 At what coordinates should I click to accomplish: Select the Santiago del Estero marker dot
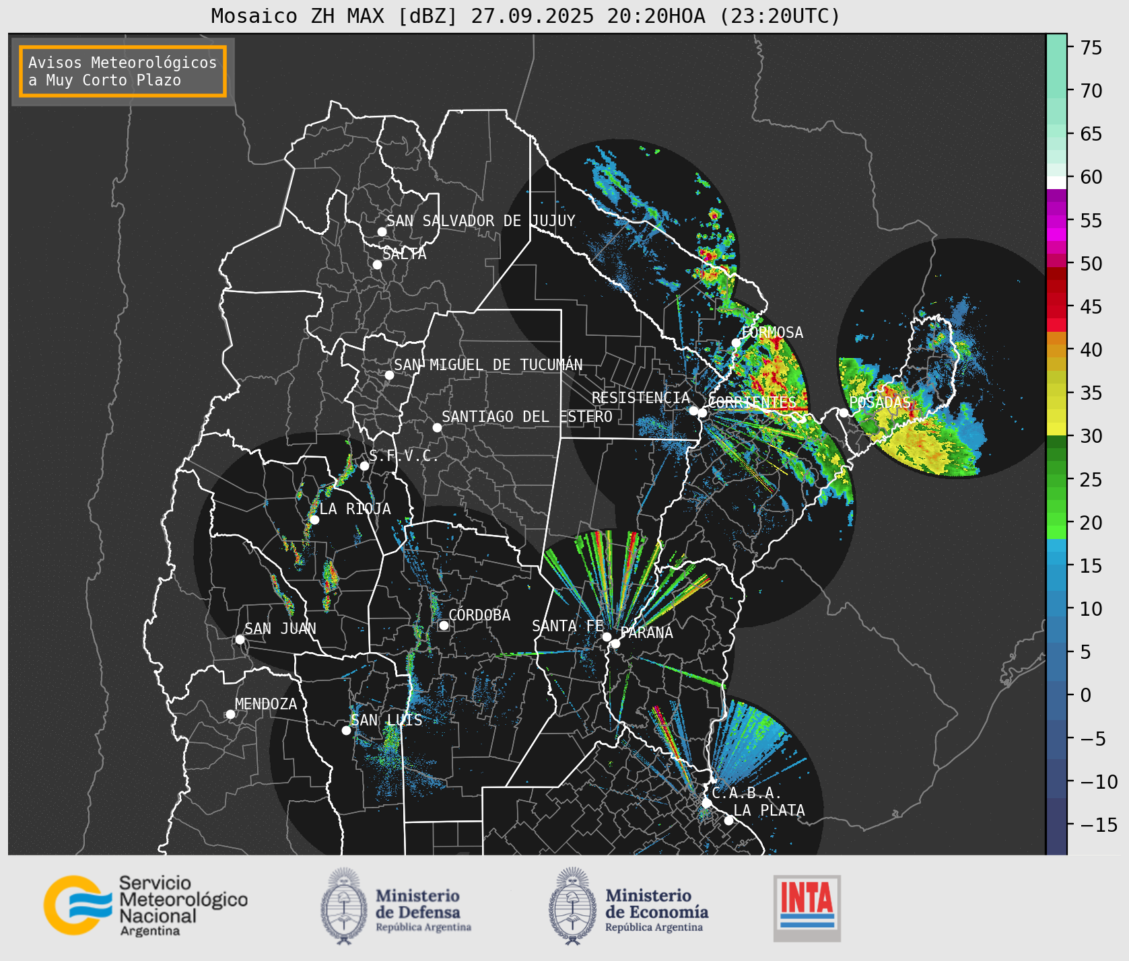click(x=437, y=427)
